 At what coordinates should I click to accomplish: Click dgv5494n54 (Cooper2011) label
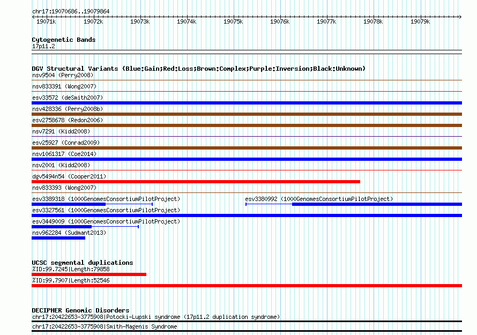(x=69, y=176)
